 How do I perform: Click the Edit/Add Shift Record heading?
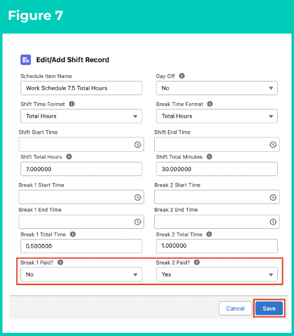click(73, 60)
